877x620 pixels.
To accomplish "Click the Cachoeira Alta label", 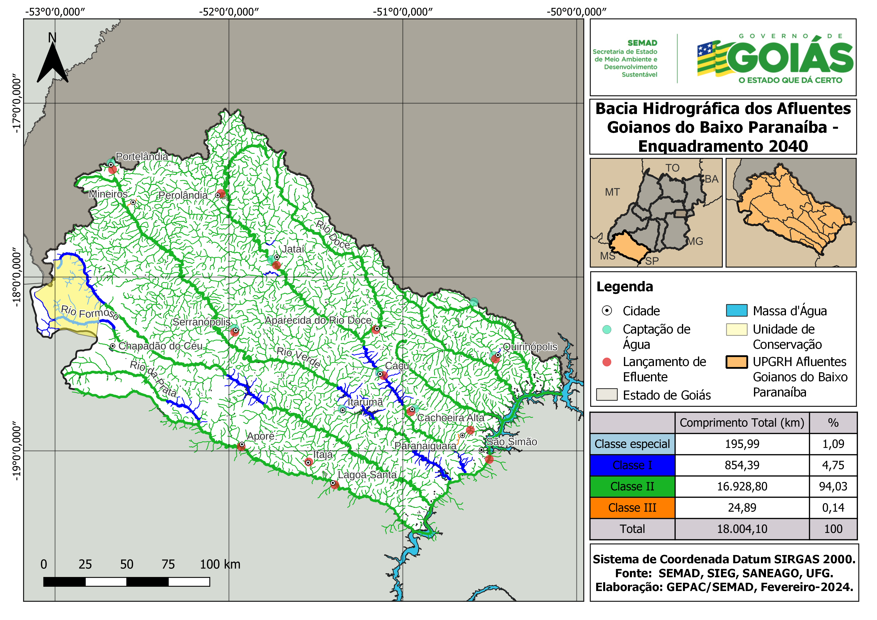I will (x=451, y=418).
